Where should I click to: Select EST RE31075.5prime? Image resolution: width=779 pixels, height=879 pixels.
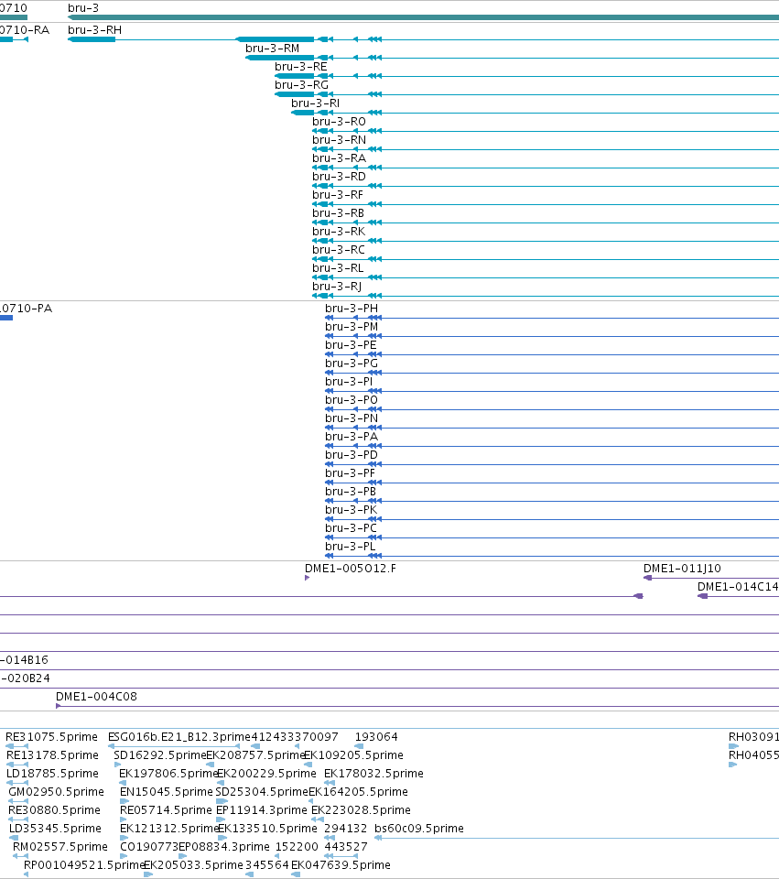pos(51,737)
